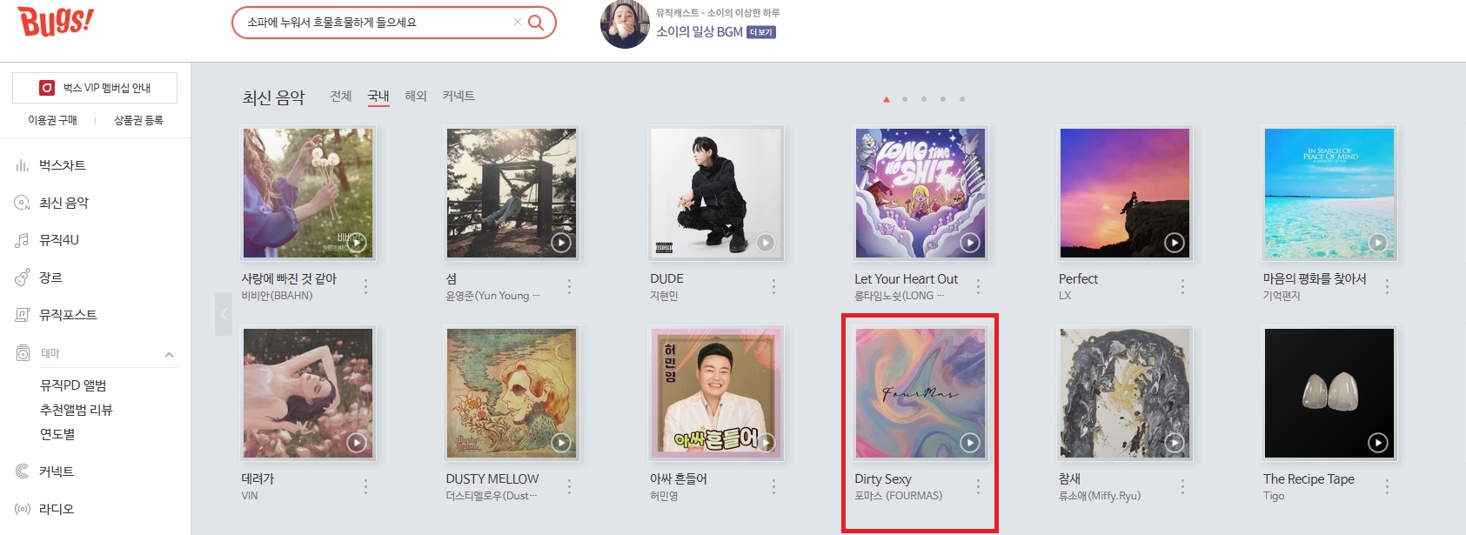Play the Perfect album by LX
The image size is (1466, 535).
point(1174,243)
